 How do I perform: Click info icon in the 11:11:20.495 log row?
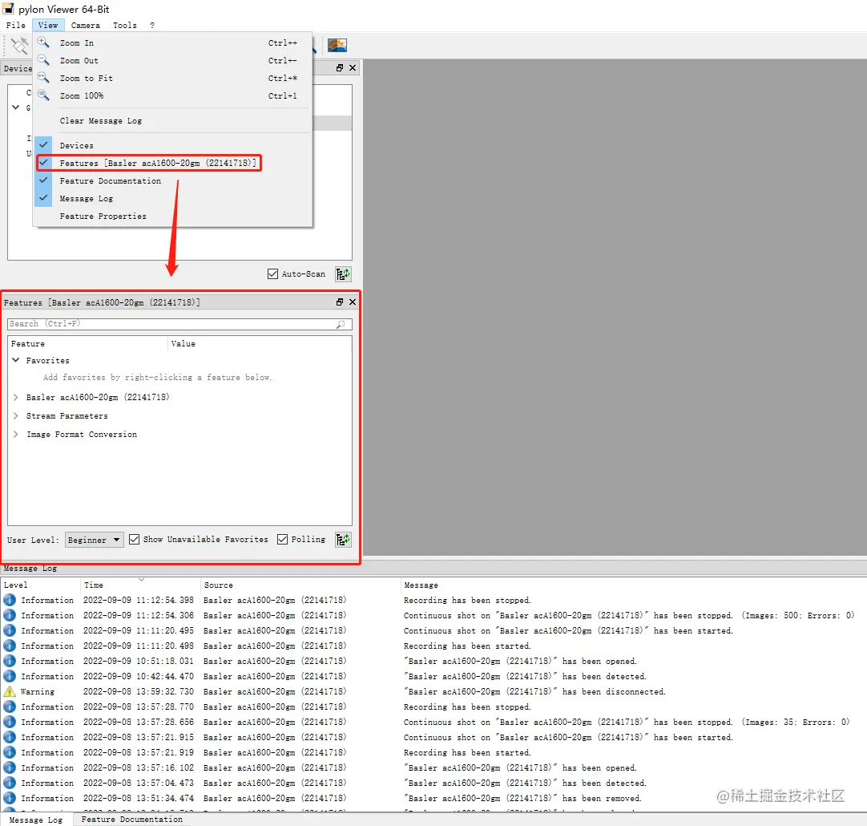(10, 630)
